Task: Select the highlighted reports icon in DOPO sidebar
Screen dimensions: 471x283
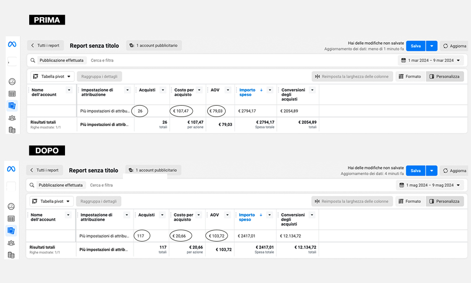Action: pyautogui.click(x=11, y=231)
